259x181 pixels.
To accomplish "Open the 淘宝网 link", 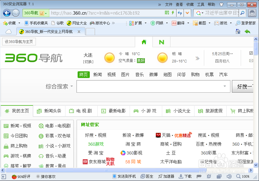I will [133, 144].
